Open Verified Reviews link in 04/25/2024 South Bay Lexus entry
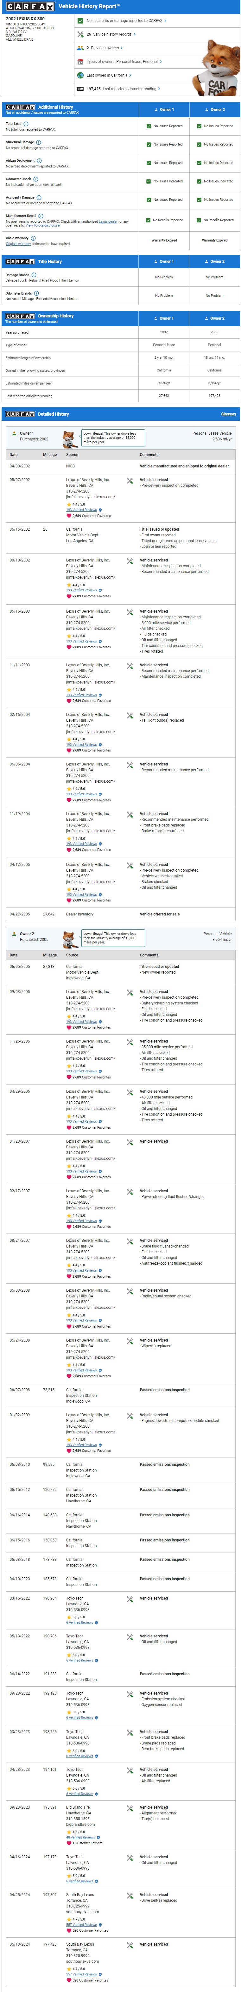This screenshot has height=1992, width=241. [82, 1925]
